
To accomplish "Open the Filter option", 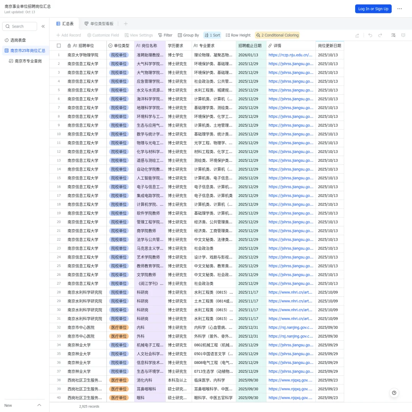I will point(165,35).
